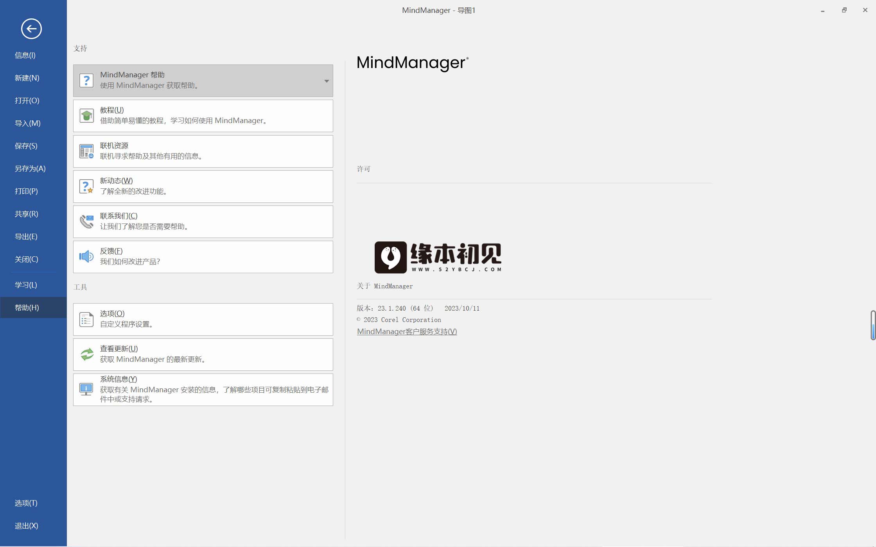The width and height of the screenshot is (876, 547).
Task: Click the Feedback (反馈) megaphone icon
Action: [x=86, y=257]
